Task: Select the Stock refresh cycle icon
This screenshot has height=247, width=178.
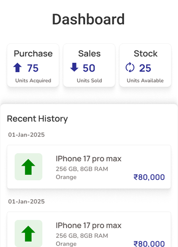Action: 130,68
